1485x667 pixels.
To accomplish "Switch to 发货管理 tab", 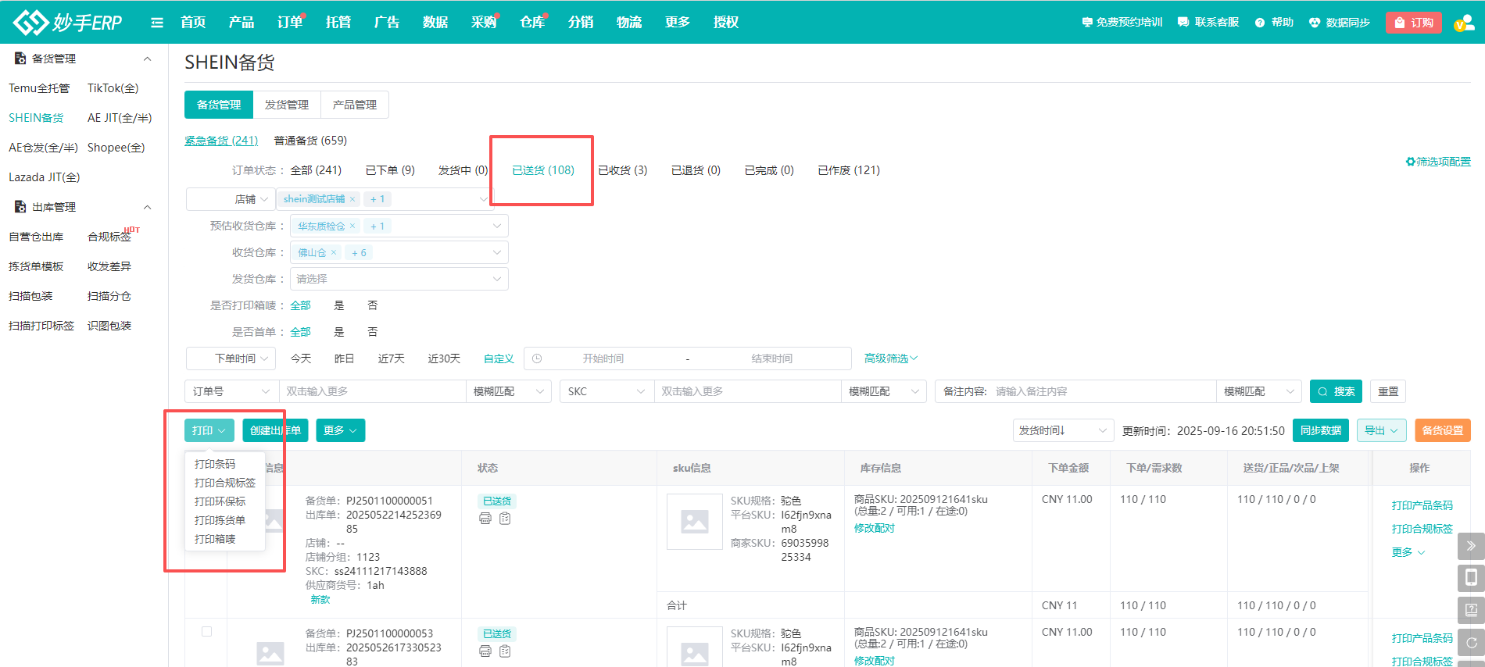I will point(287,105).
